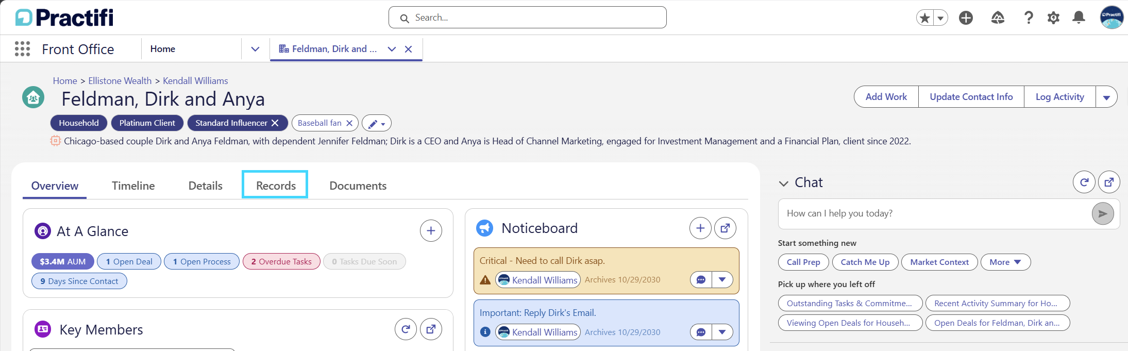Open the edit tags pencil dropdown

[377, 123]
